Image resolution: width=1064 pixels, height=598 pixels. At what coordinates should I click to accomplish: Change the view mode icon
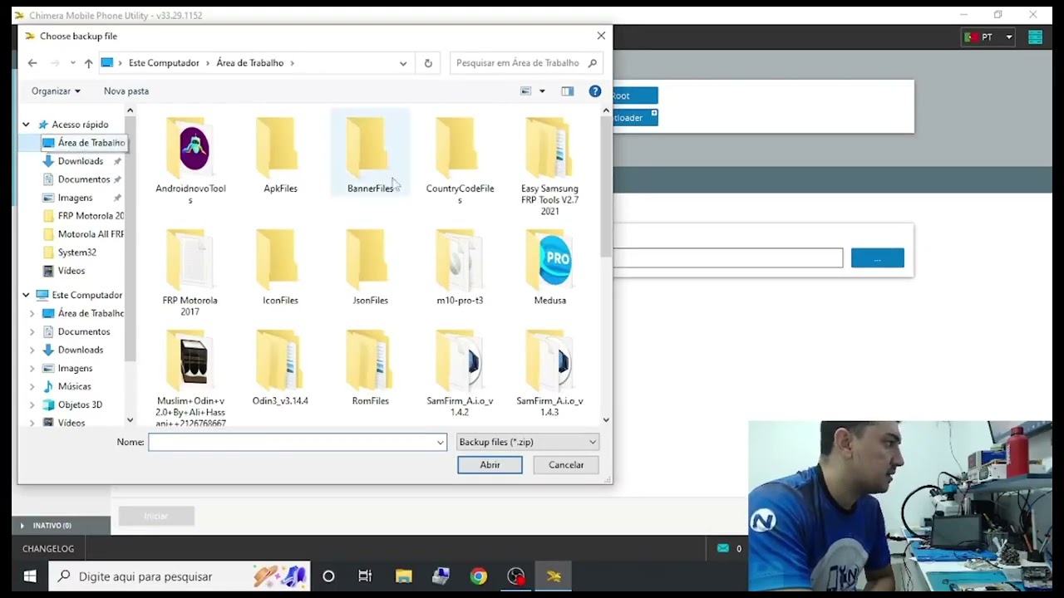[x=525, y=91]
